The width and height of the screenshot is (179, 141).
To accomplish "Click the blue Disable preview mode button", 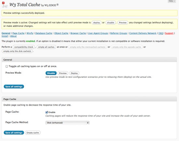I will pos(51,73).
